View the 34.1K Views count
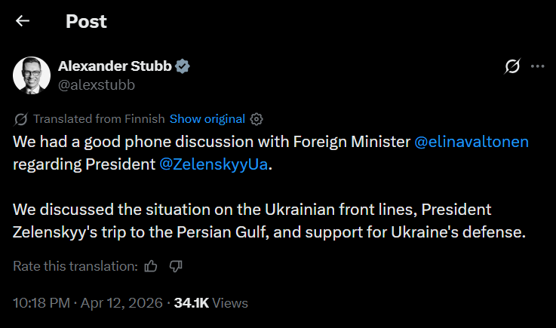This screenshot has height=328, width=556. coord(210,303)
